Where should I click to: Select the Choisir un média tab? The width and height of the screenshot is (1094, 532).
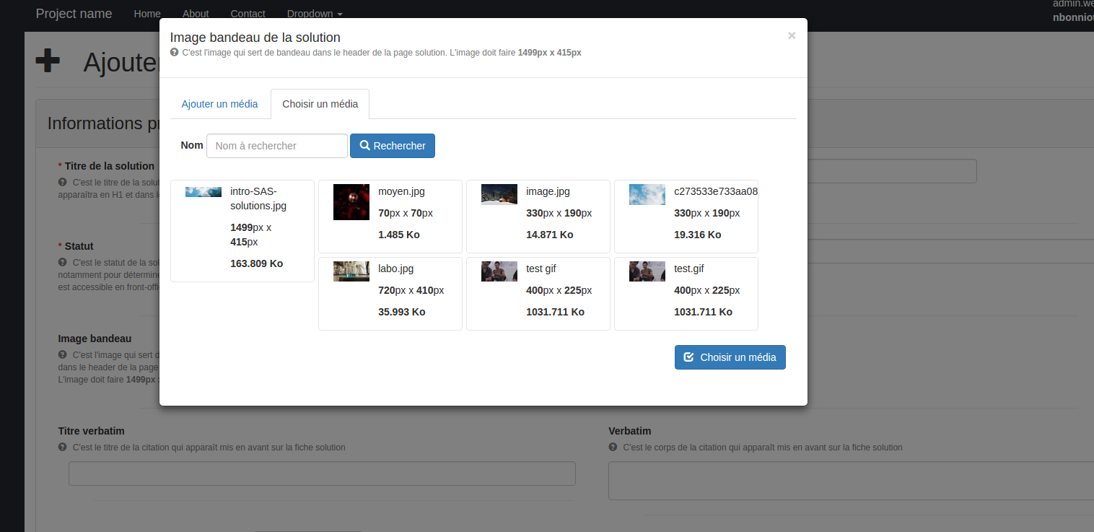[x=320, y=104]
